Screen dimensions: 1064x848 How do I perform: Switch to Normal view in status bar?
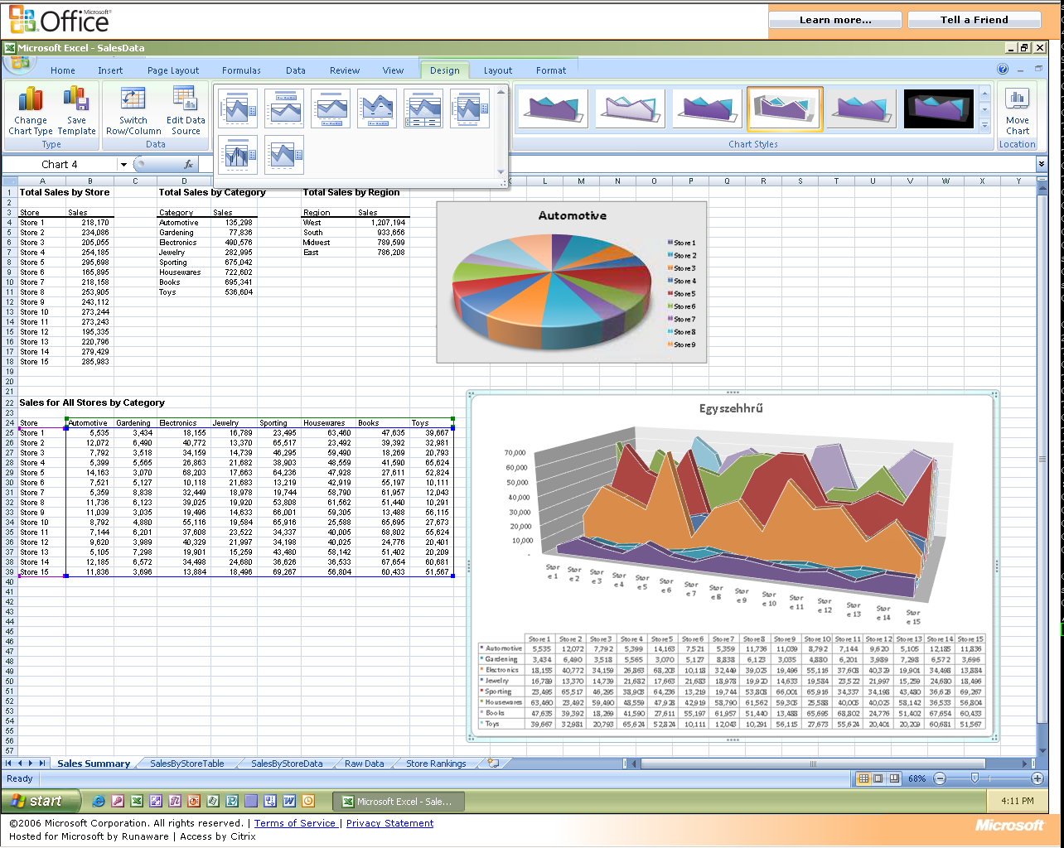point(863,778)
